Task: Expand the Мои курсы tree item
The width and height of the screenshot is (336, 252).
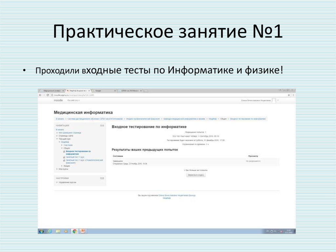Action: coord(64,169)
